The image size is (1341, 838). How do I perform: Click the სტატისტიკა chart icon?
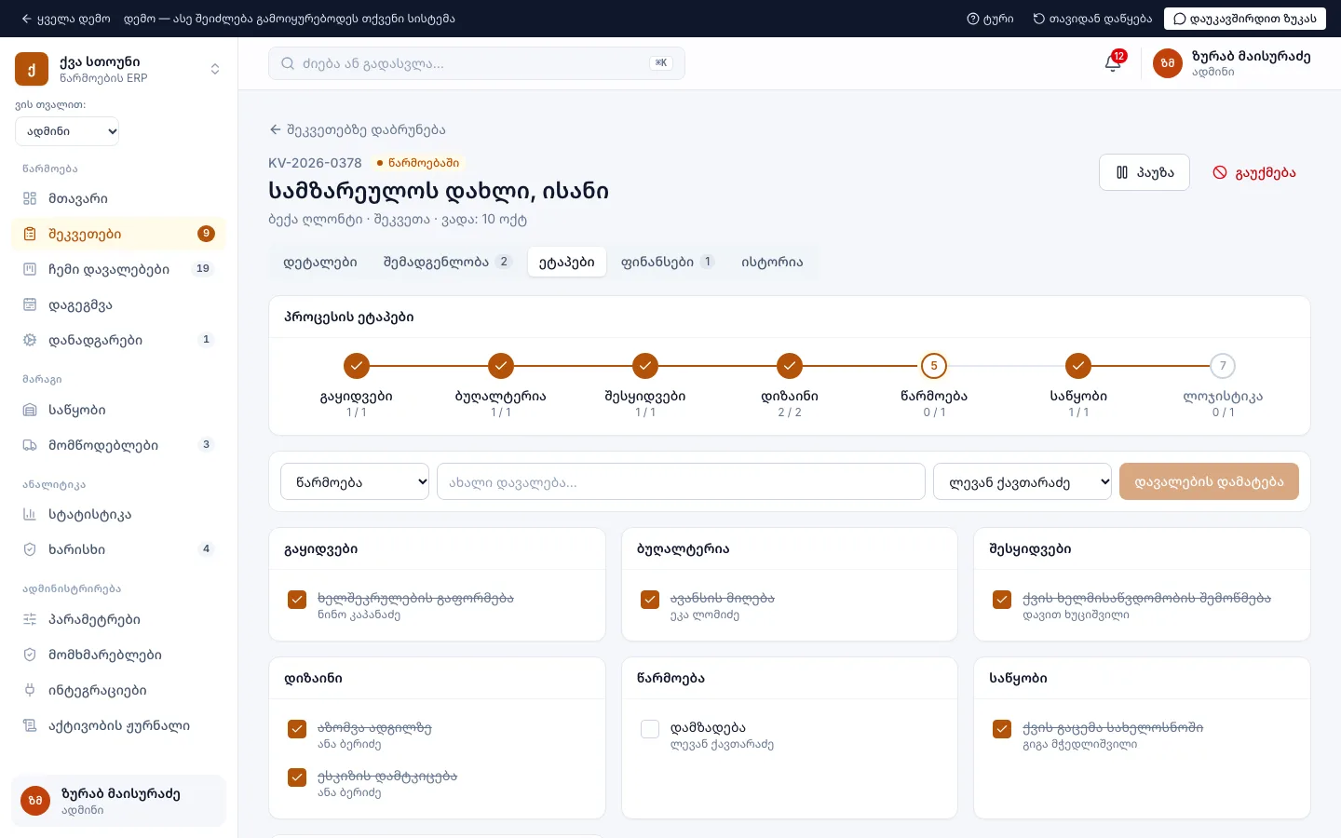[x=30, y=514]
